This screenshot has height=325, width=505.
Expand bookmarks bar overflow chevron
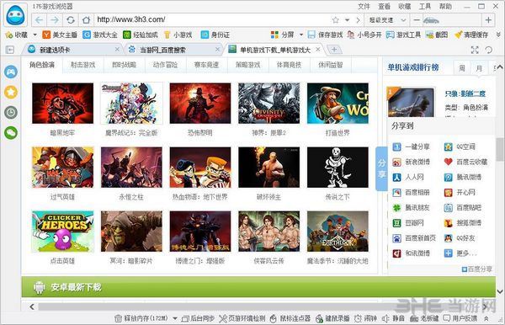click(x=498, y=35)
